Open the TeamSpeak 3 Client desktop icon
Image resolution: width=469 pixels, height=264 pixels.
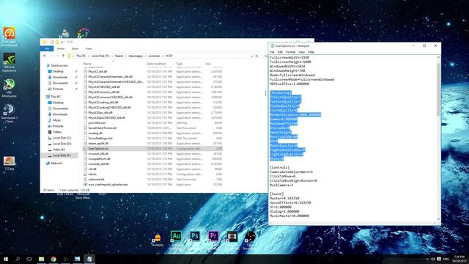[9, 113]
